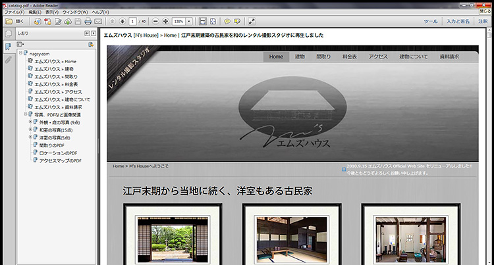
Task: Select bookmark エムズハウス » 建物について
Action: coord(63,99)
